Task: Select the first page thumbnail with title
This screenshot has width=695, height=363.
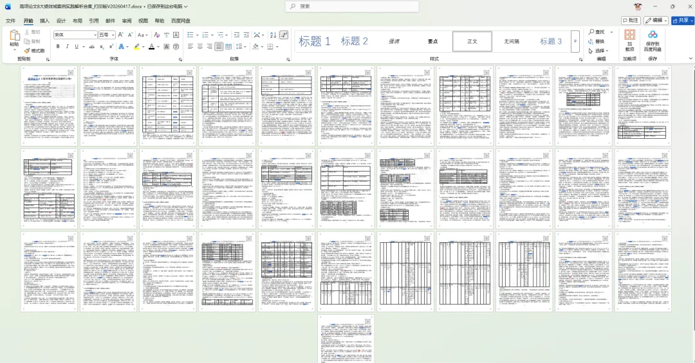Action: tap(49, 106)
